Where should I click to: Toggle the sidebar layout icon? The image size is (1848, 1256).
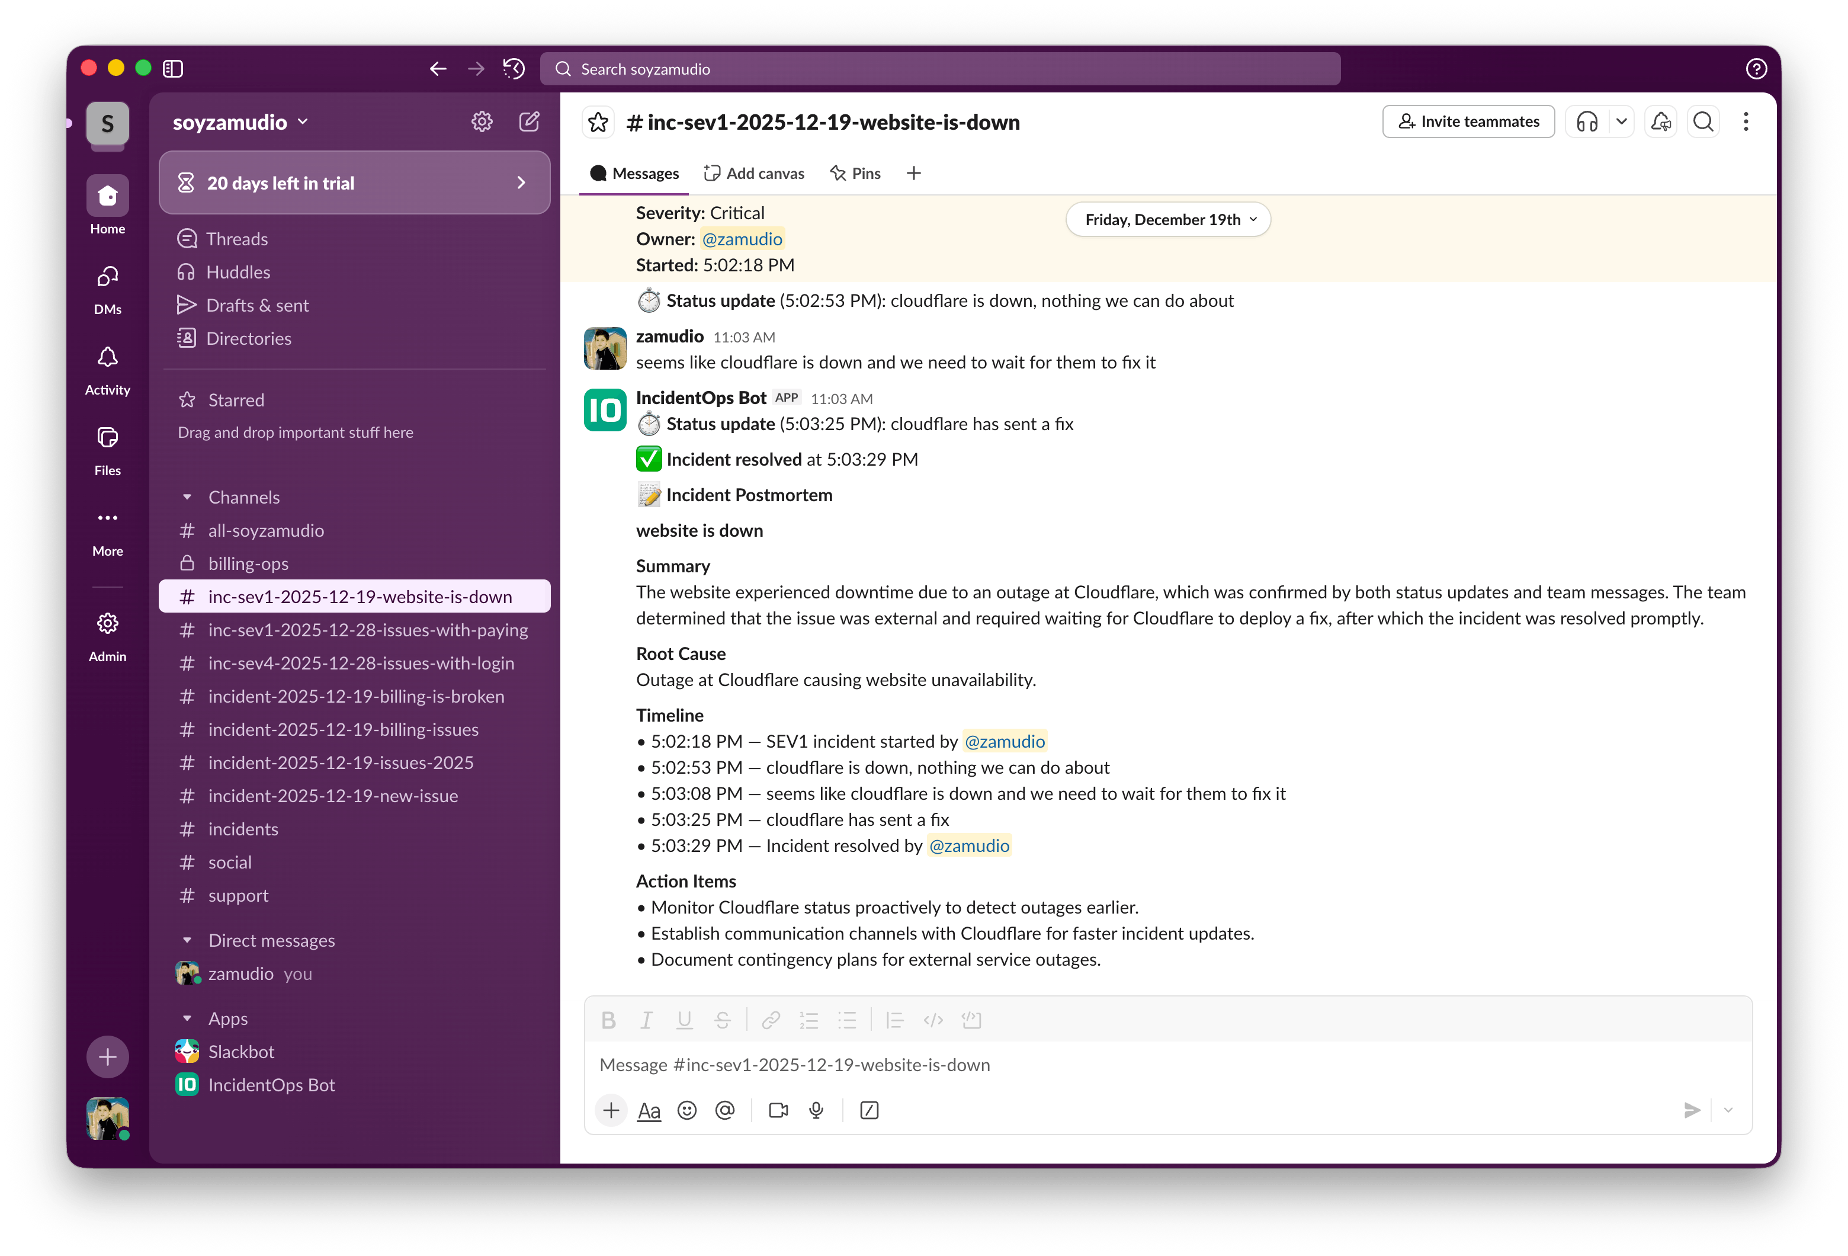[172, 69]
